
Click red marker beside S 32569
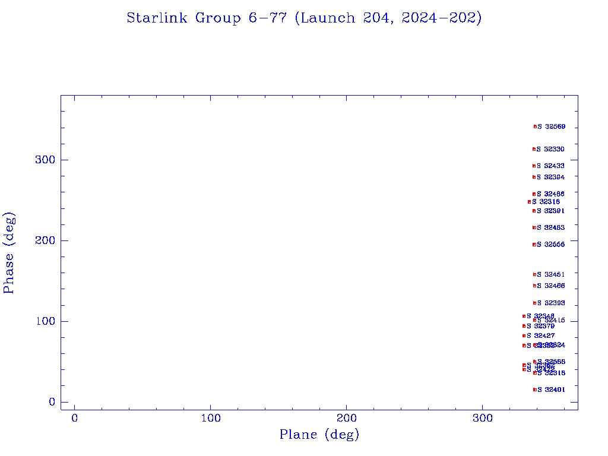click(x=535, y=126)
